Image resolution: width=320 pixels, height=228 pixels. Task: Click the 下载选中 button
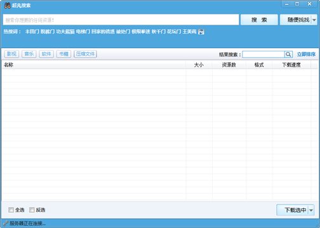(x=293, y=210)
